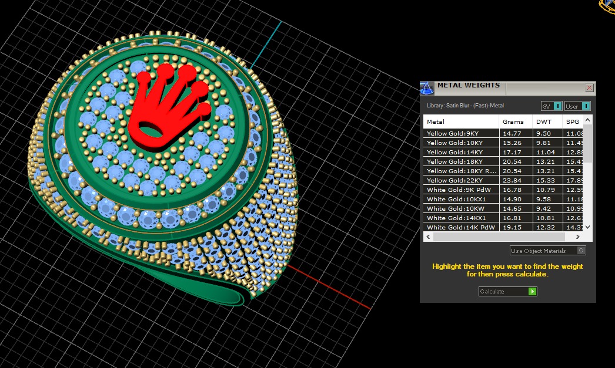Click the 15.26 grams cell
The width and height of the screenshot is (615, 368).
tap(516, 143)
